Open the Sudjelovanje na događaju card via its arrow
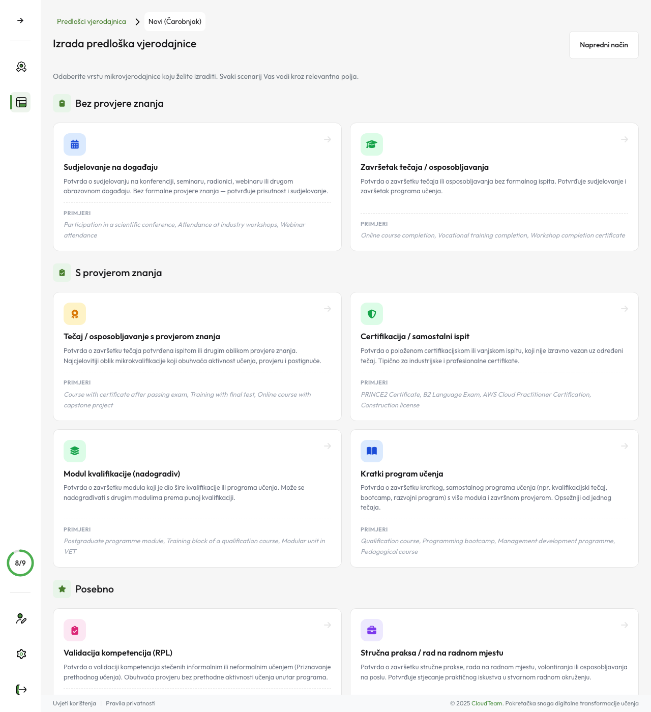Screen dimensions: 651x712 click(327, 139)
